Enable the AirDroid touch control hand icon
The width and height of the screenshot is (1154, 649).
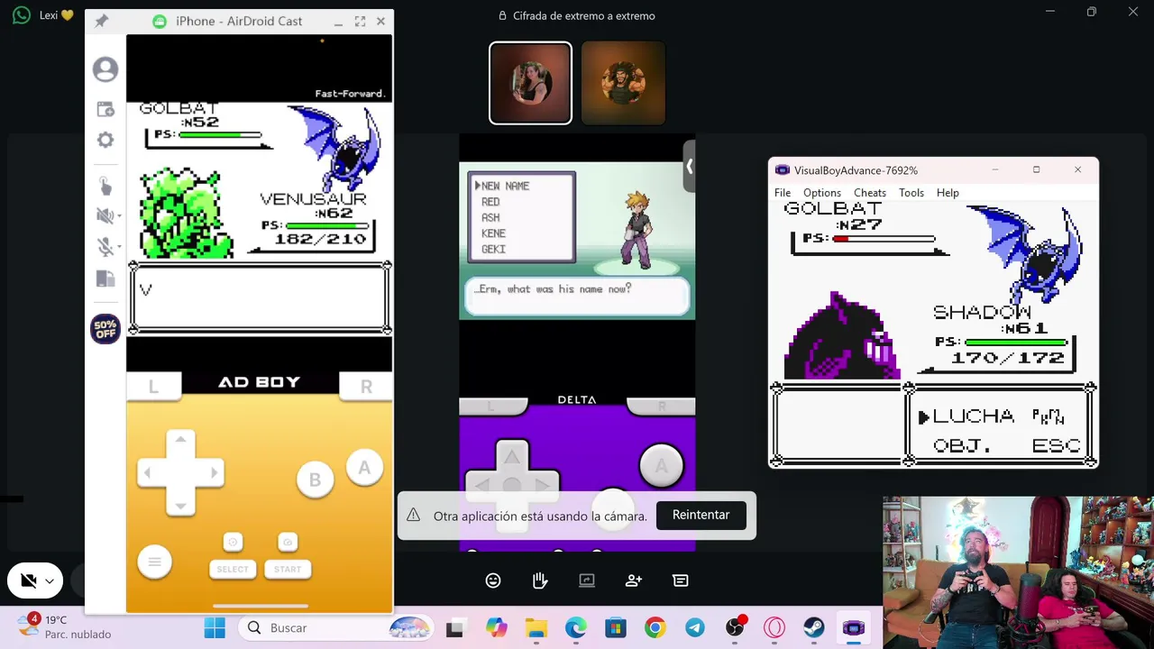point(105,186)
